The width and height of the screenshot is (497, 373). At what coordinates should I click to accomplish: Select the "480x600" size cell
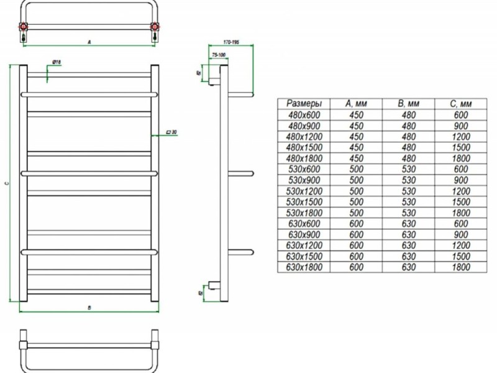pos(304,115)
